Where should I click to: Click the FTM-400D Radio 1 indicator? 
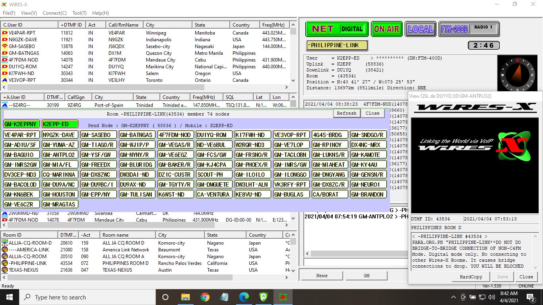pyautogui.click(x=469, y=29)
